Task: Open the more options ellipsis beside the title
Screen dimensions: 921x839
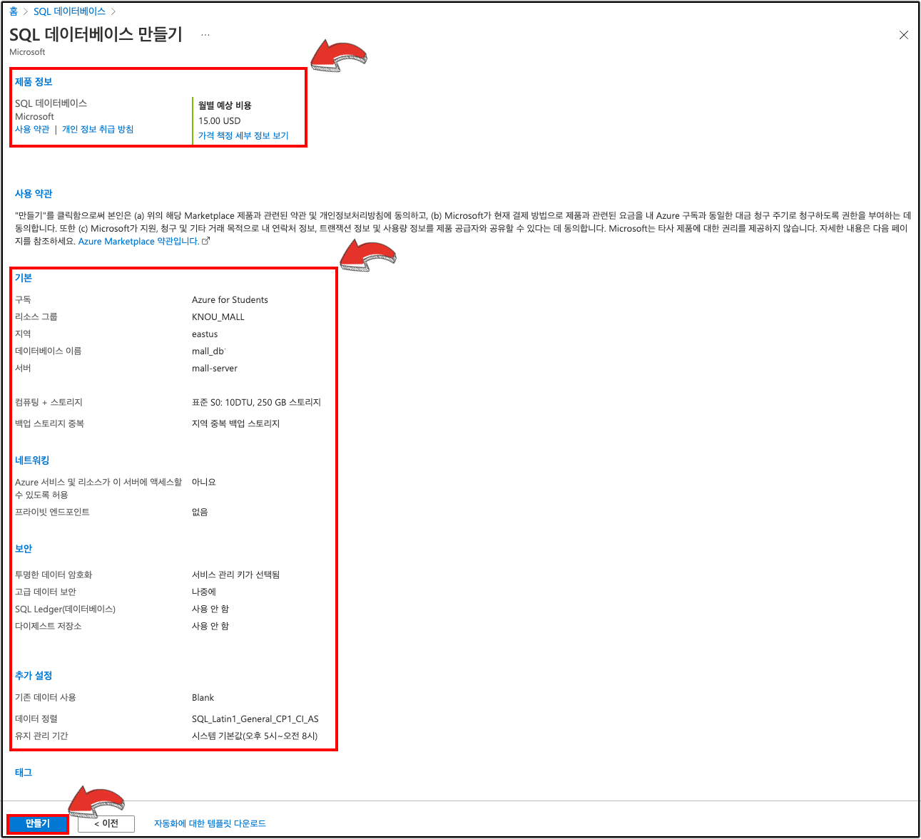Action: coord(205,35)
